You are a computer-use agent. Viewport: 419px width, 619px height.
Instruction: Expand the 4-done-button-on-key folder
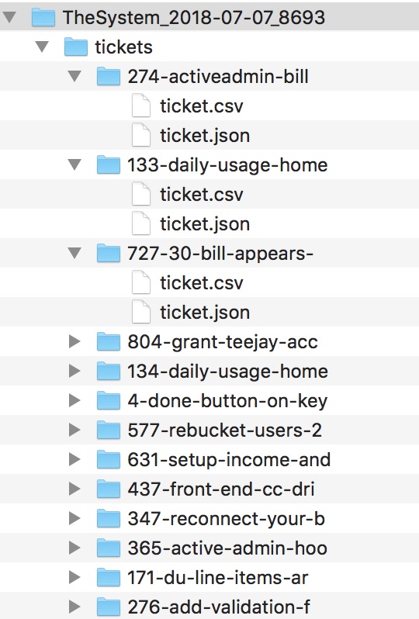74,400
